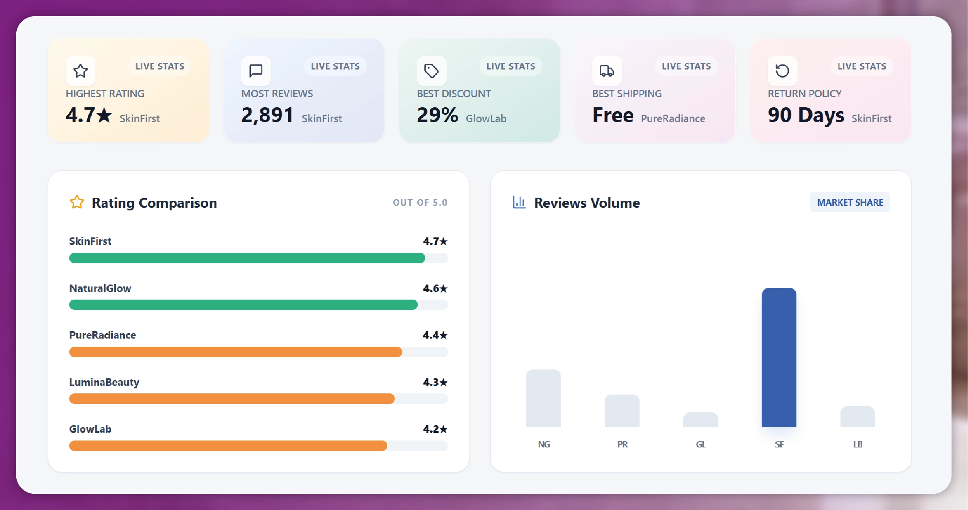Image resolution: width=968 pixels, height=510 pixels.
Task: Click the LuminaBeauty brand label
Action: click(104, 382)
